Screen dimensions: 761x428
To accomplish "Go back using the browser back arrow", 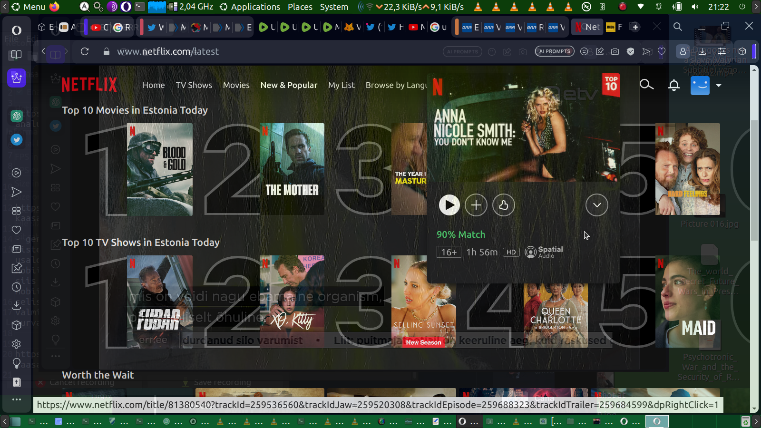I will click(x=43, y=51).
